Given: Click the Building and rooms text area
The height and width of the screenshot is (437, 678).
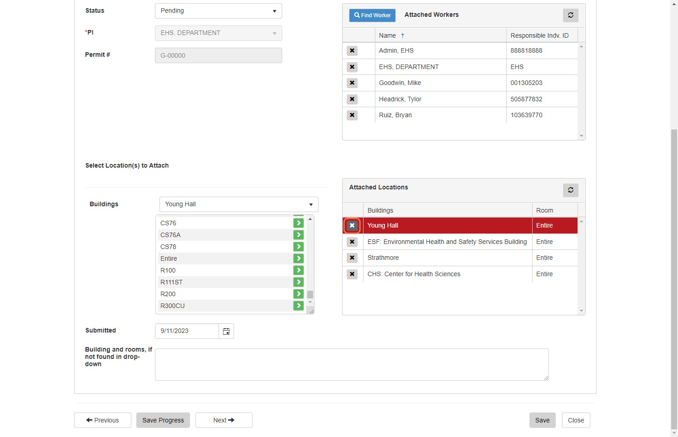Looking at the screenshot, I should click(352, 364).
